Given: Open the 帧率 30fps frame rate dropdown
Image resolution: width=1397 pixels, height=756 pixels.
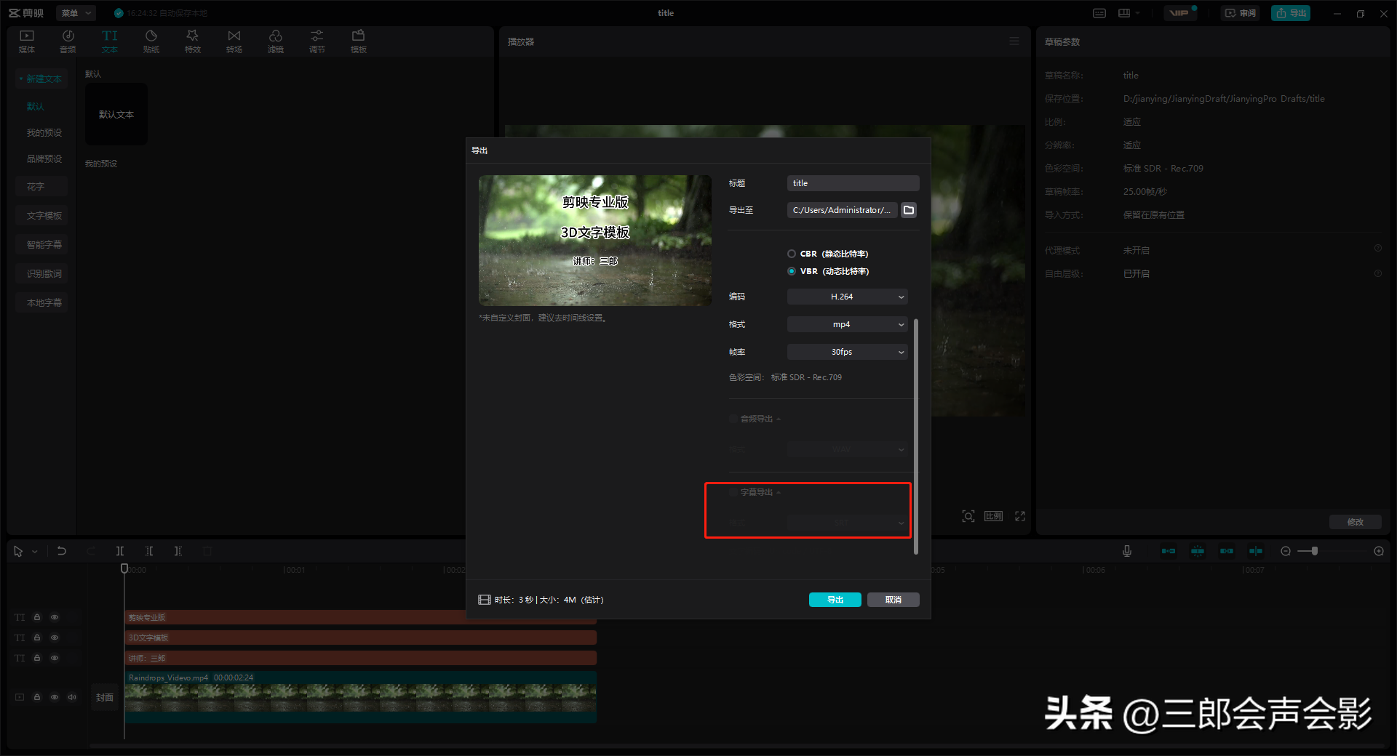Looking at the screenshot, I should 847,352.
